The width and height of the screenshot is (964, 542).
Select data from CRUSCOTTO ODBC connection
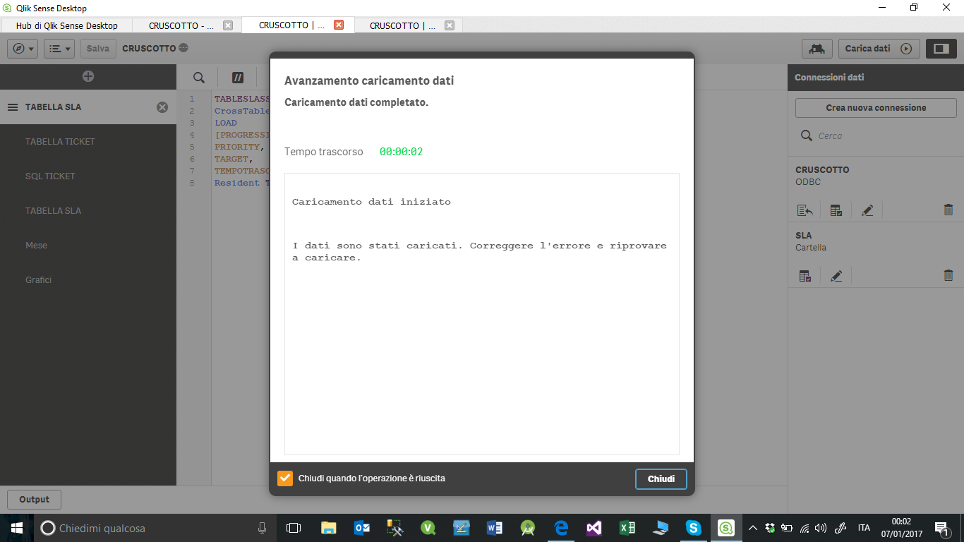click(836, 210)
